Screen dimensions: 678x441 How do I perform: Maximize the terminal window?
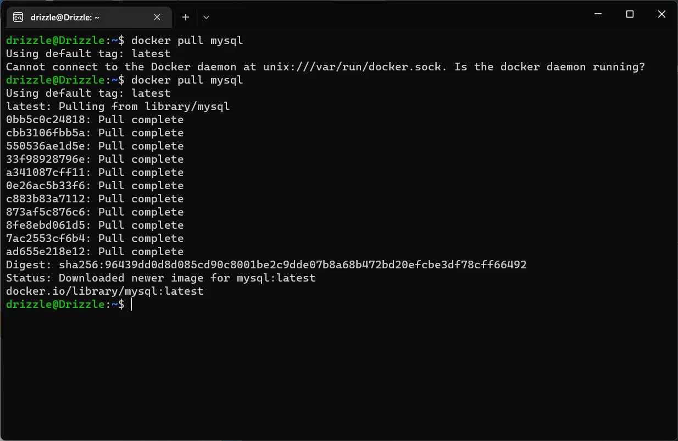(x=630, y=14)
